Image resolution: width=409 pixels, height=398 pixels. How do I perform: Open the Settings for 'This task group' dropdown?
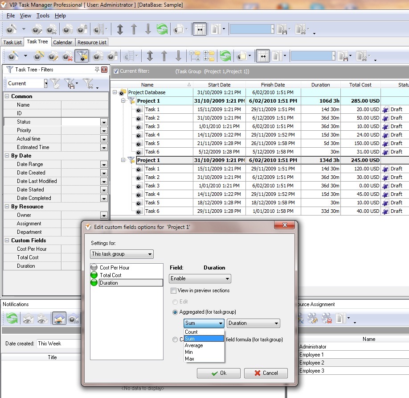[x=122, y=254]
